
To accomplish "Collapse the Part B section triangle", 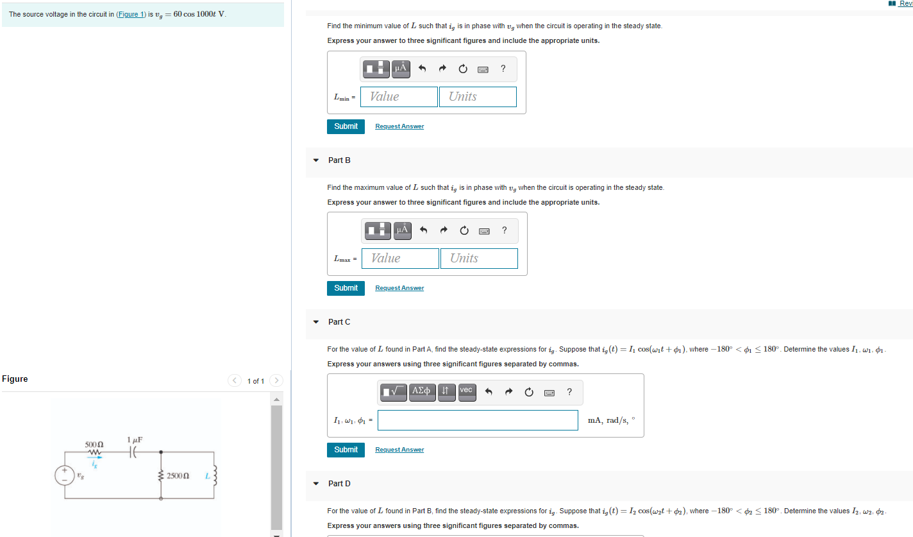I will click(x=315, y=160).
